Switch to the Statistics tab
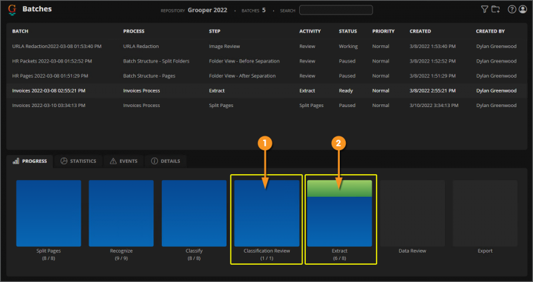This screenshot has height=282, width=533. (78, 161)
